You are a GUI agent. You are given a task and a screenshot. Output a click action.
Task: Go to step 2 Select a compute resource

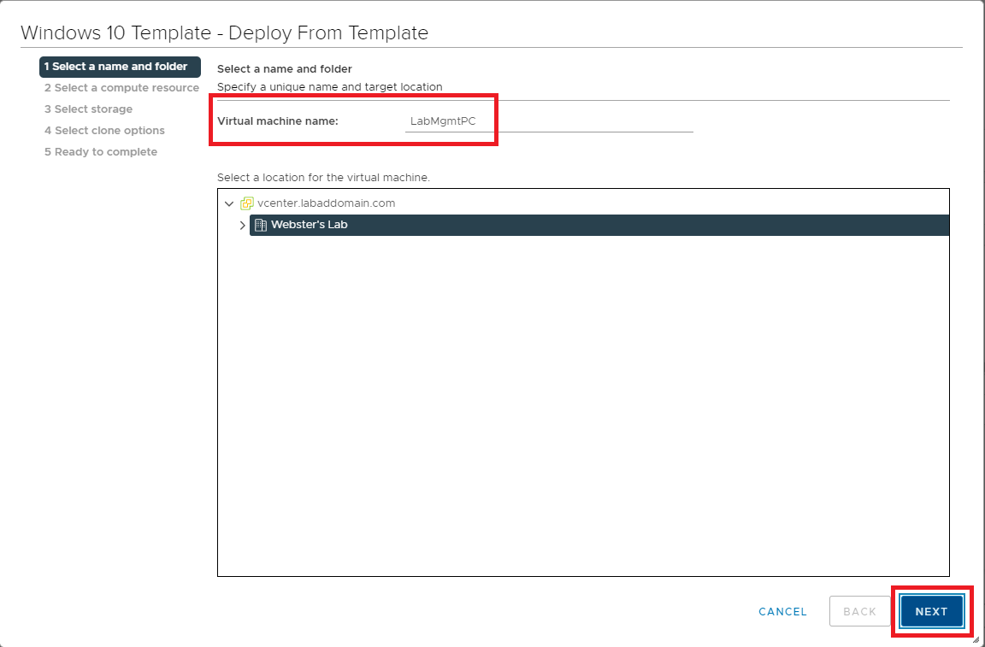(x=121, y=88)
